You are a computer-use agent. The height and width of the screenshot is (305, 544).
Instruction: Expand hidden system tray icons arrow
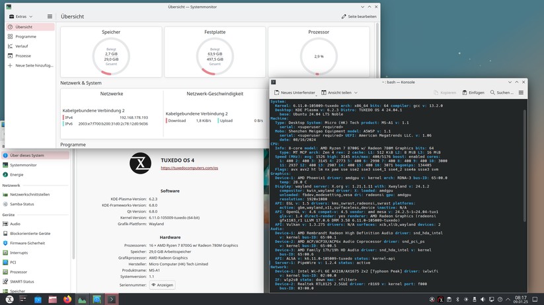tap(508, 300)
